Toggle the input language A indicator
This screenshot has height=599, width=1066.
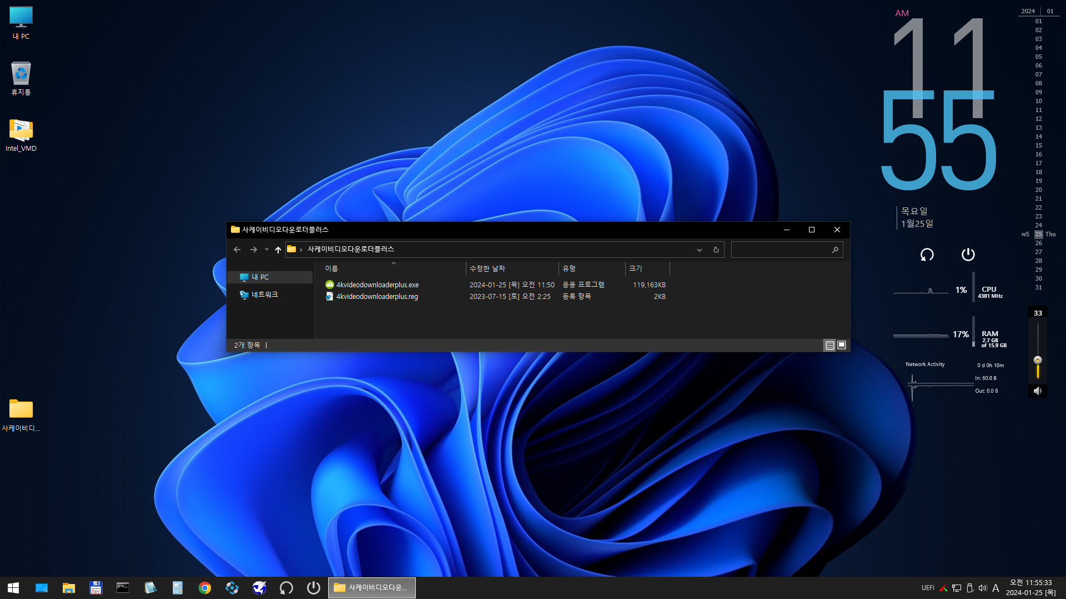pos(995,588)
